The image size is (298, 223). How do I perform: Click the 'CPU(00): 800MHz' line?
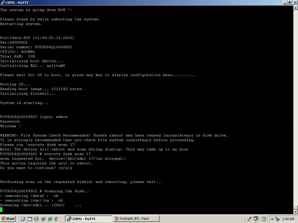pos(17,52)
